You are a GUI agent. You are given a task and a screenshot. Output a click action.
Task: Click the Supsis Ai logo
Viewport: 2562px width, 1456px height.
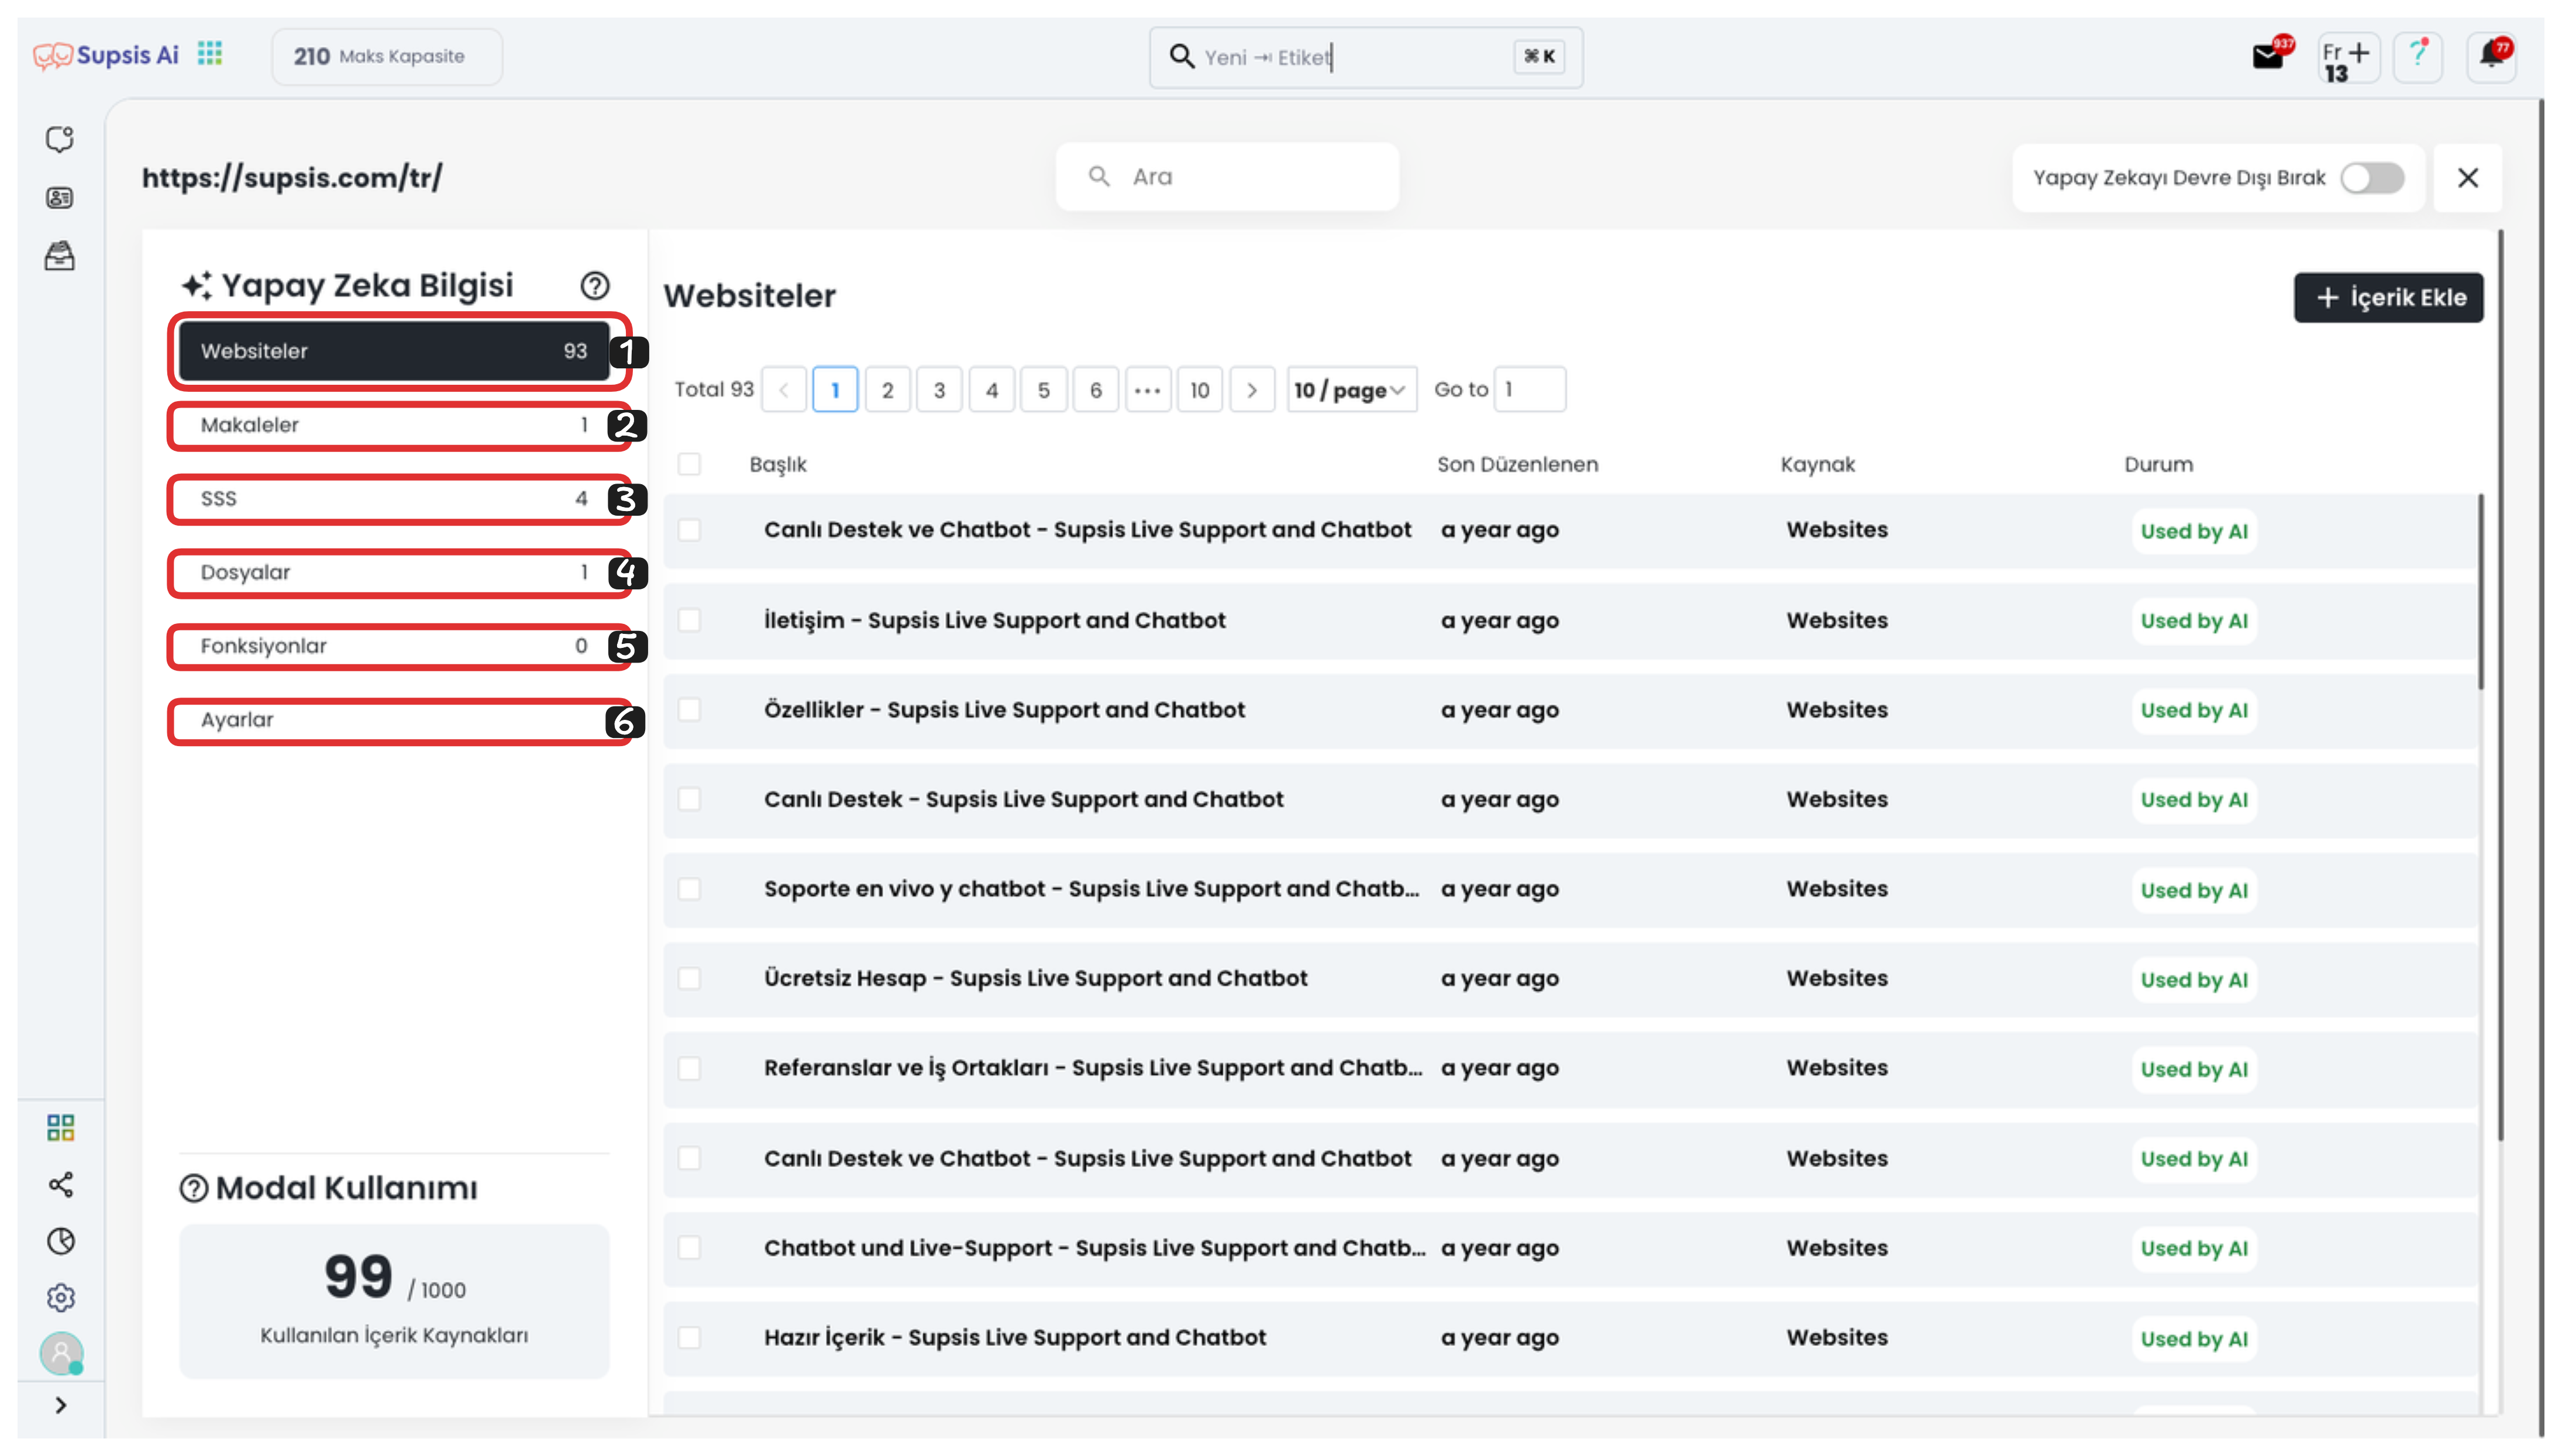[106, 55]
